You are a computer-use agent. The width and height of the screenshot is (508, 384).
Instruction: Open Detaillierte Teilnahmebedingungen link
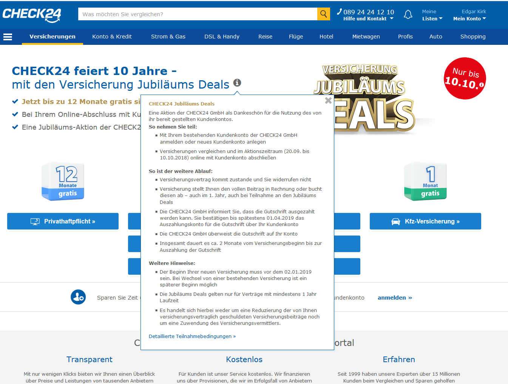[x=192, y=336]
